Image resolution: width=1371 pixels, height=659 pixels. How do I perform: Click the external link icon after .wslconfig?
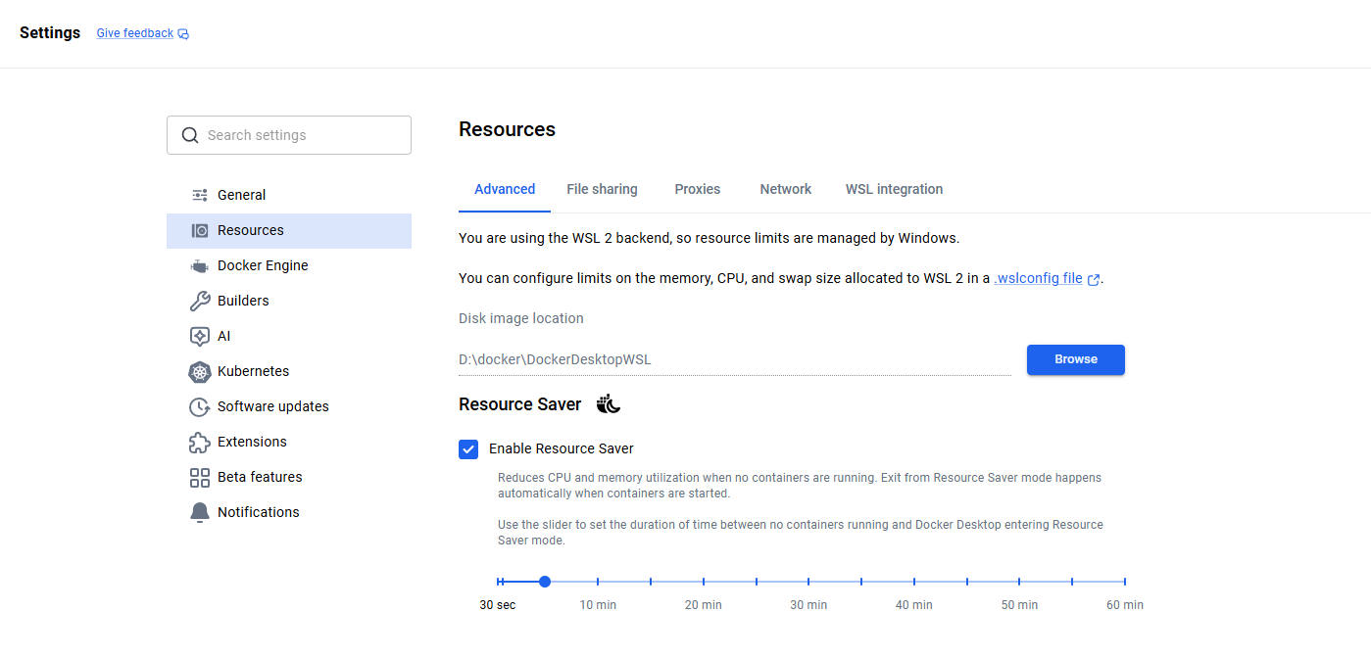[x=1093, y=279]
